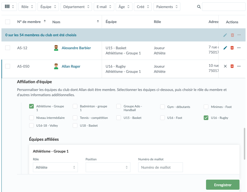Click the trash icon for Allan Roger
Image resolution: width=247 pixels, height=192 pixels.
pos(232,66)
